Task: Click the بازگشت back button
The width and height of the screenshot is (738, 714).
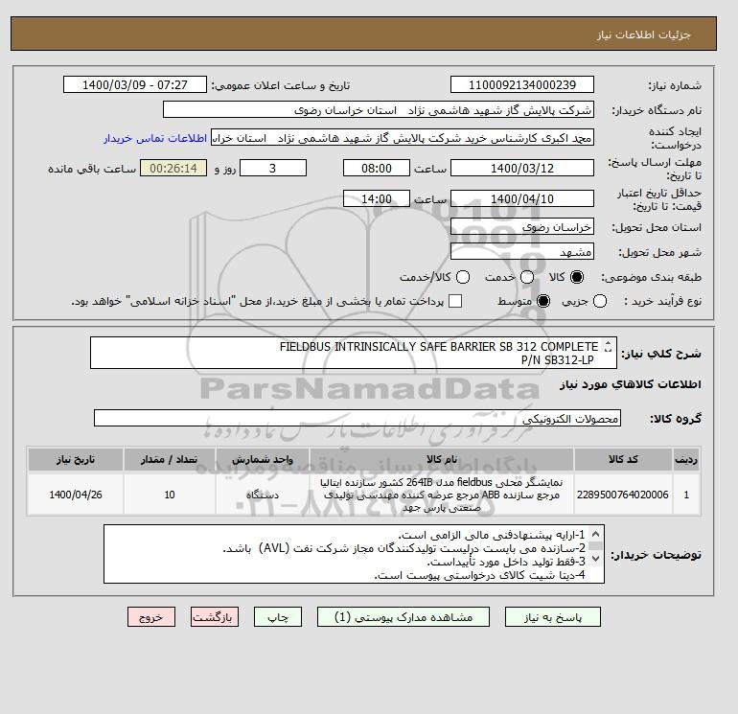Action: tap(215, 617)
